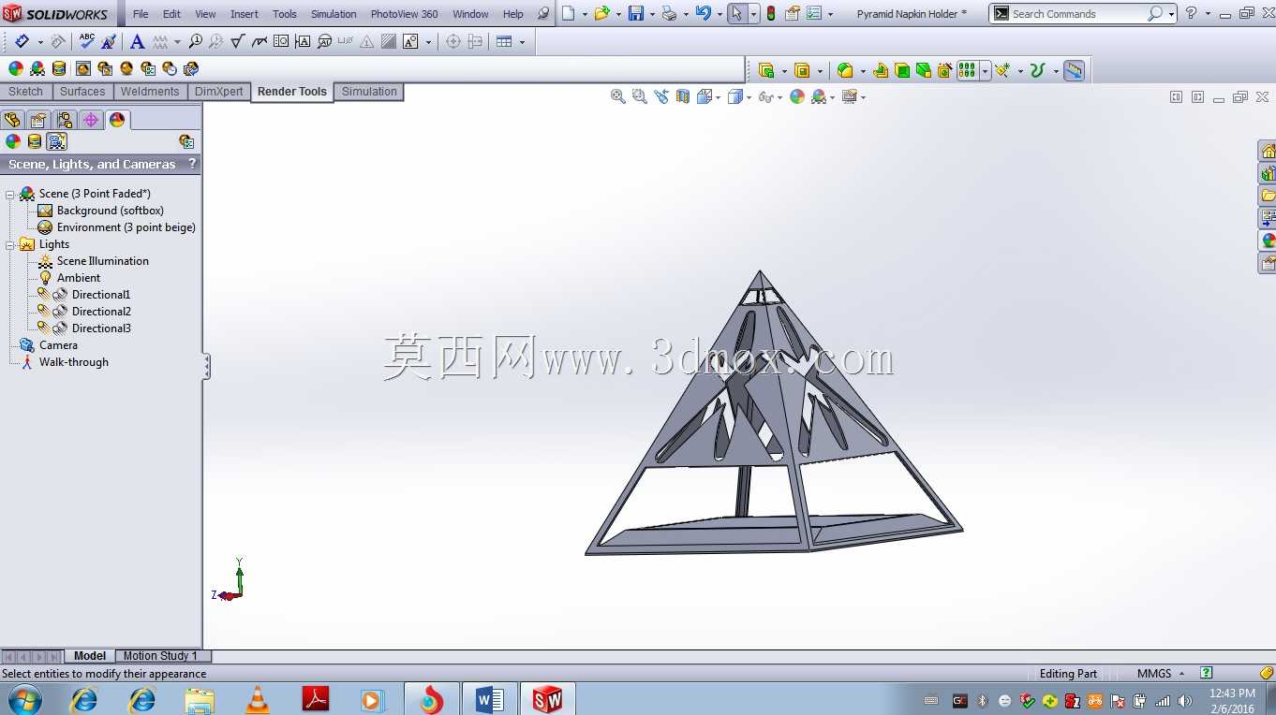The image size is (1276, 715).
Task: Click Section View icon
Action: click(x=683, y=96)
